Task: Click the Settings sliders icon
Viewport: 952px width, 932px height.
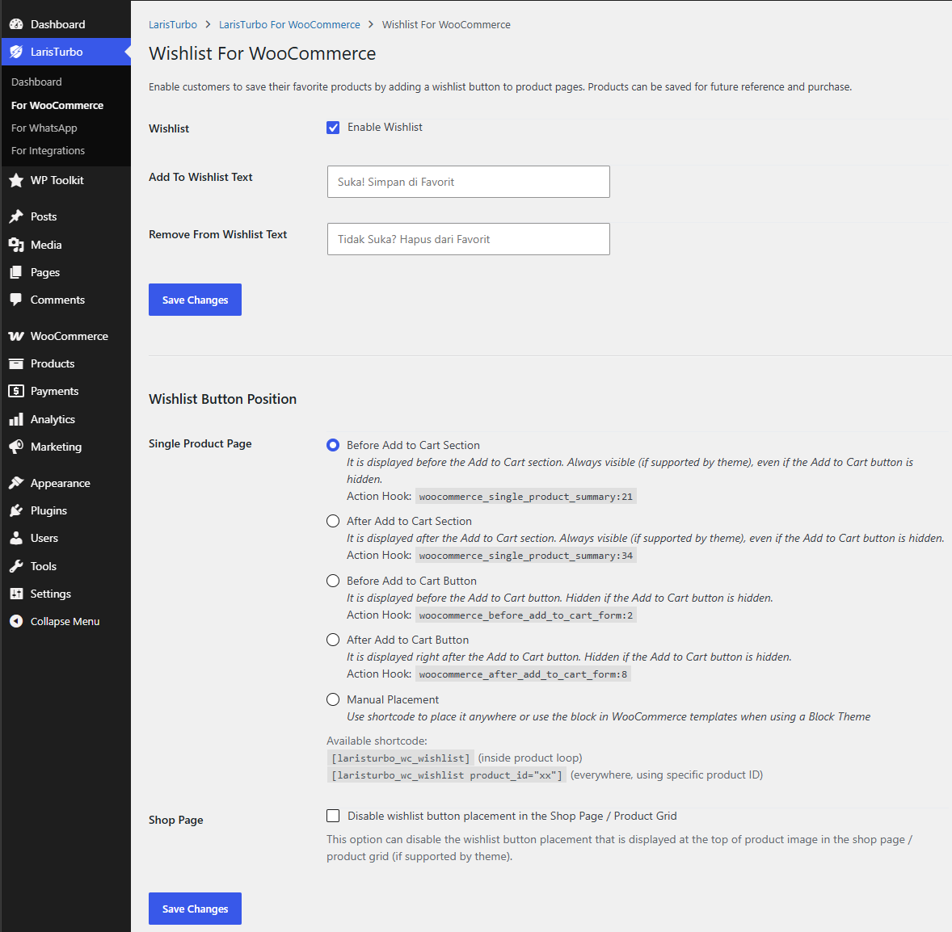Action: point(16,594)
